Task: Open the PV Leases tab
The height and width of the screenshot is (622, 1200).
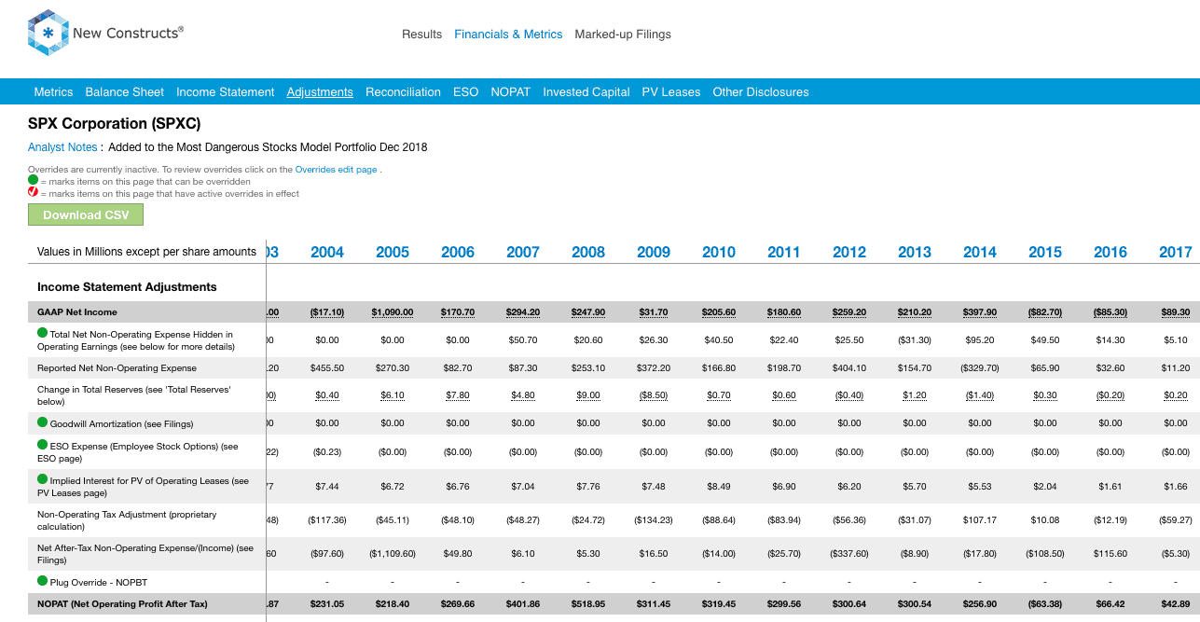Action: pyautogui.click(x=670, y=91)
